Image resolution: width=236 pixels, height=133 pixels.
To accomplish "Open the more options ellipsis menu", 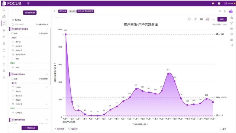I will coord(214,19).
